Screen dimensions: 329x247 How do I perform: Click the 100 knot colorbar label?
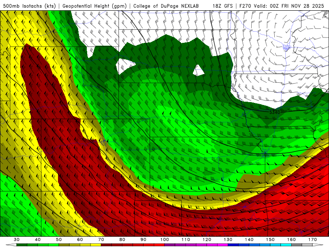[x=165, y=240]
